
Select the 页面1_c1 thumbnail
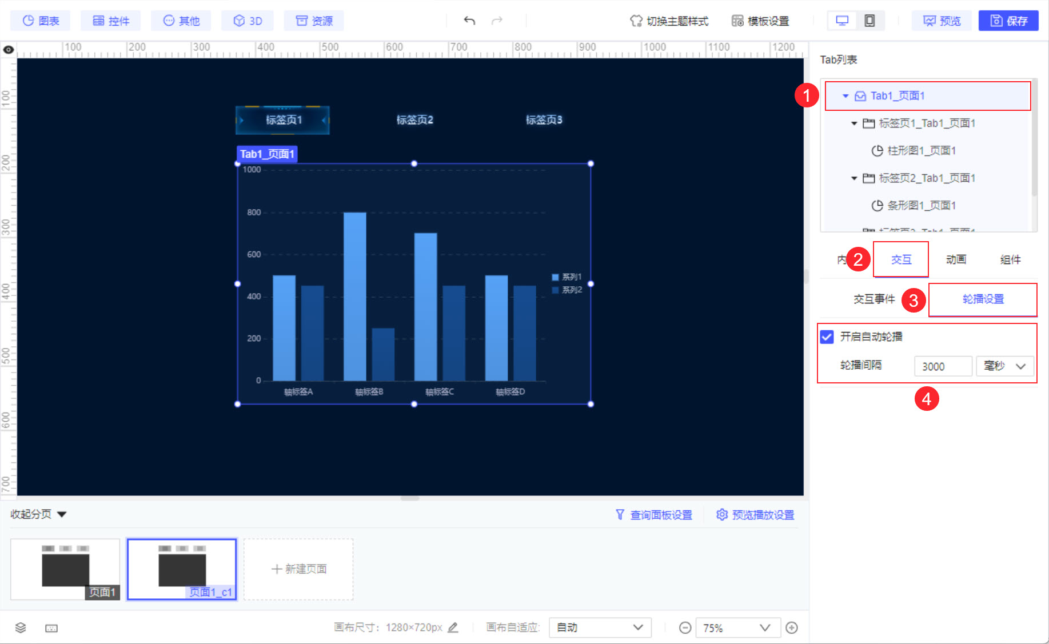click(182, 569)
